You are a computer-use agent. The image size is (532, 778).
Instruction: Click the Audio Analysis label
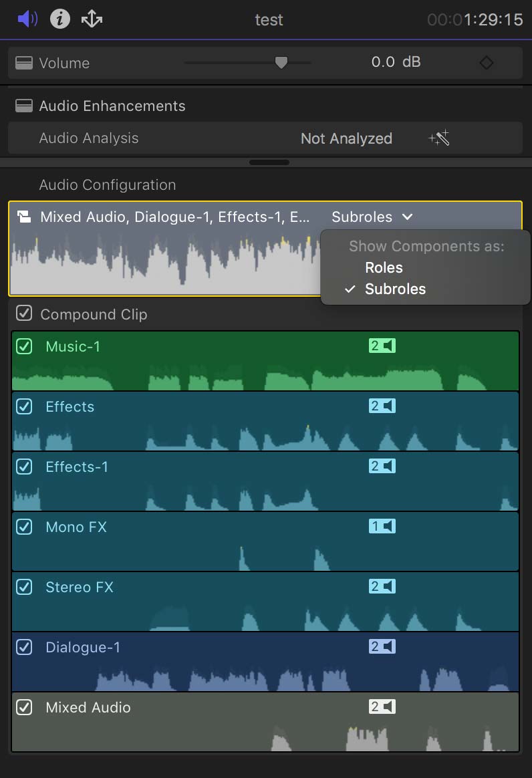pos(89,138)
